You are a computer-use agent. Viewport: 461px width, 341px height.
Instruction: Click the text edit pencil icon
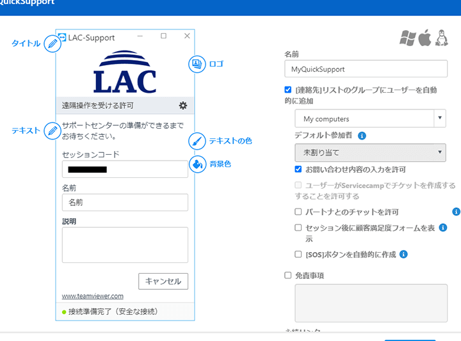click(x=53, y=131)
